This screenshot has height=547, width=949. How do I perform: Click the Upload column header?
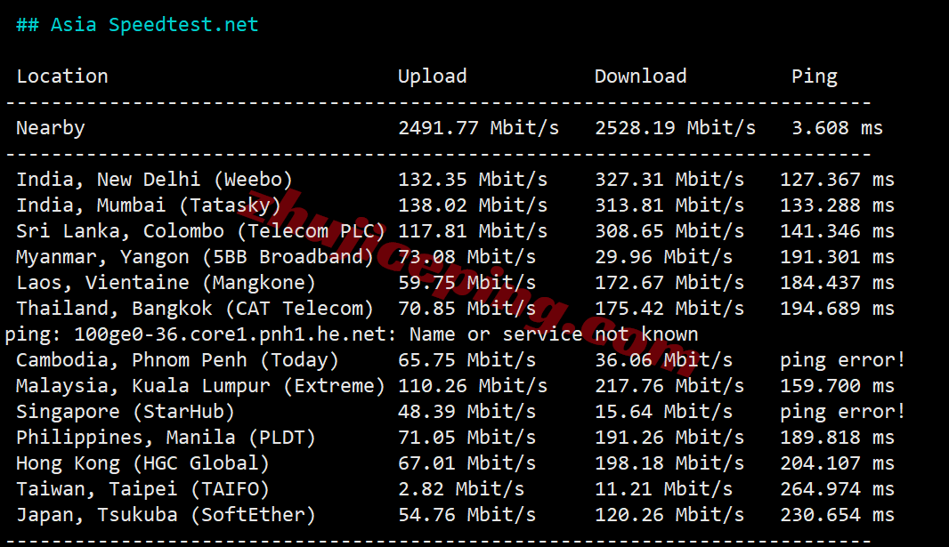tap(432, 76)
